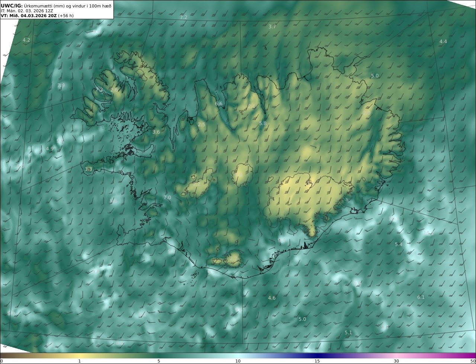This screenshot has width=476, height=364.
Task: Click the 'IT: Mán. 02. 03. 2026 12Z' line
Action: pyautogui.click(x=27, y=11)
